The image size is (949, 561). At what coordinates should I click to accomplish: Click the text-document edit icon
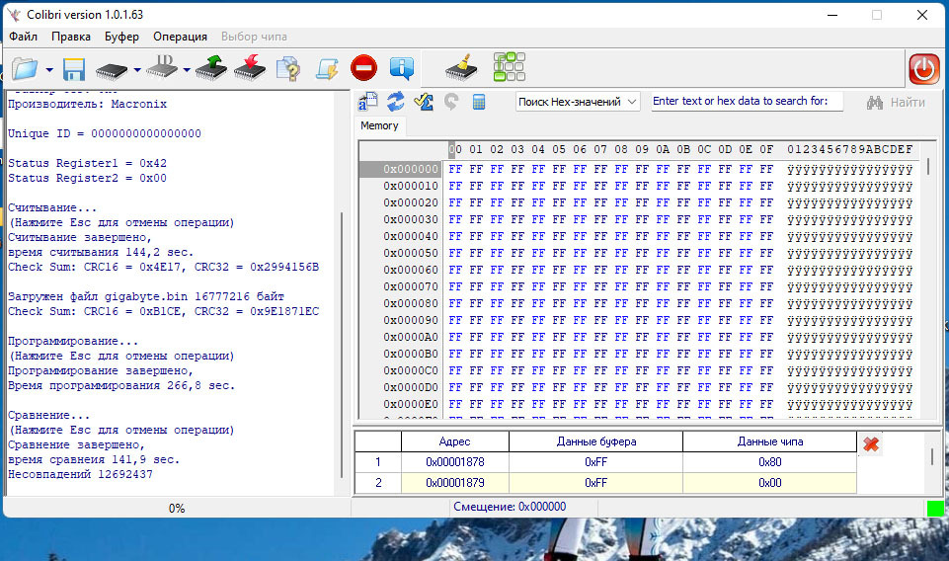[x=368, y=102]
